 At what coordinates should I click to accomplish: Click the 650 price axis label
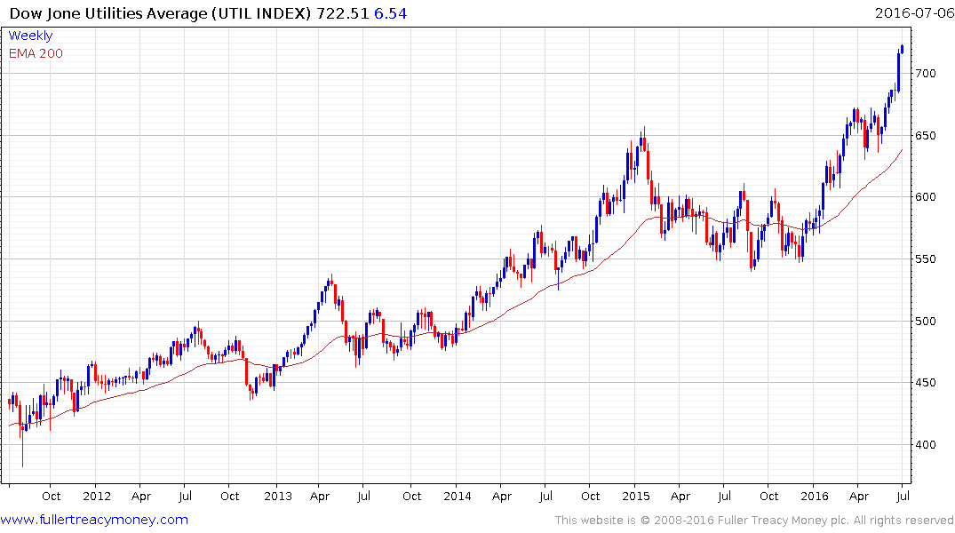tap(925, 136)
